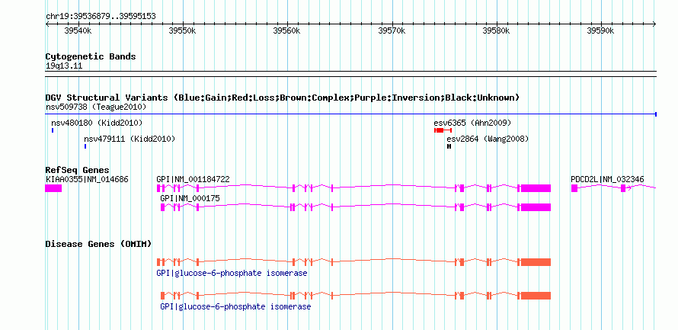Click the 19q13.11 band label
Image resolution: width=678 pixels, height=330 pixels.
(64, 66)
